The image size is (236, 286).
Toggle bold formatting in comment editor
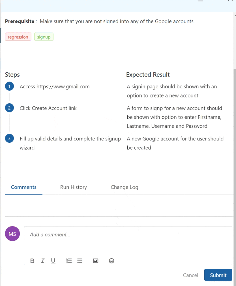pos(32,261)
